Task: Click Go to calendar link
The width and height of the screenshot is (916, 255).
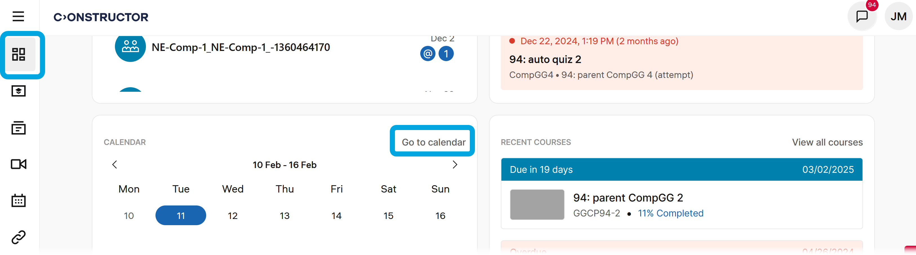Action: pos(433,142)
